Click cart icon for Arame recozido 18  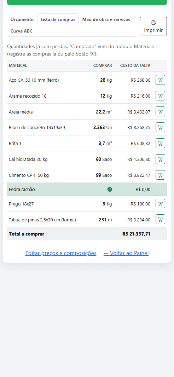(160, 96)
